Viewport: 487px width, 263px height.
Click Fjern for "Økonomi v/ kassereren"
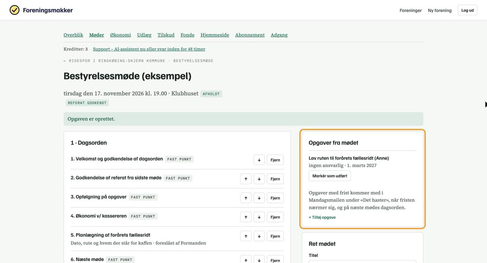[275, 217]
